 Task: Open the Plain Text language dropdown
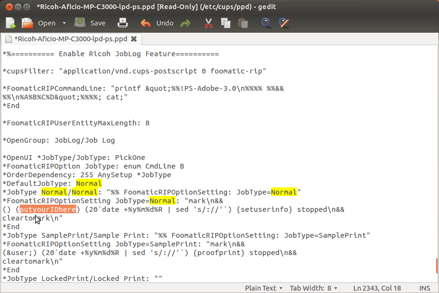tap(263, 288)
